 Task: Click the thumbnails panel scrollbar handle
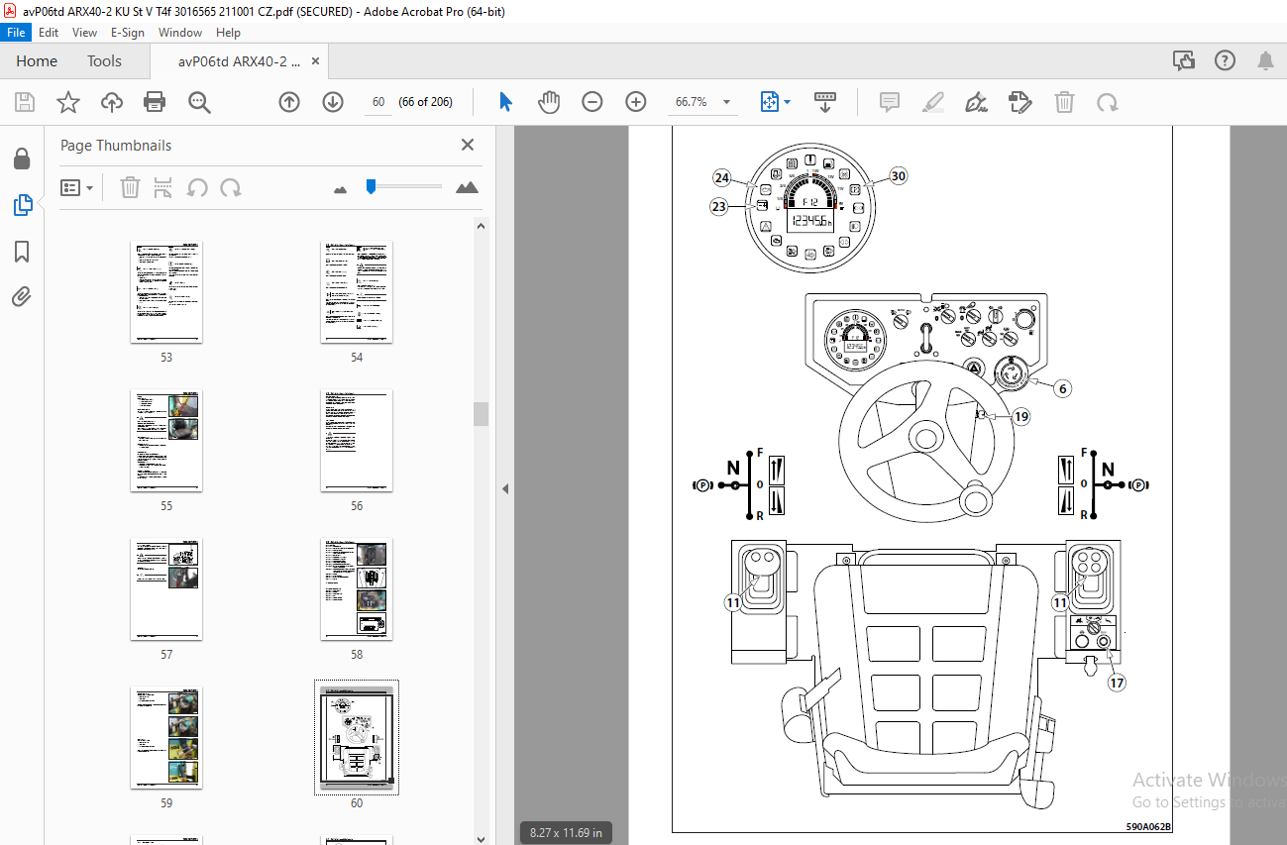point(482,413)
